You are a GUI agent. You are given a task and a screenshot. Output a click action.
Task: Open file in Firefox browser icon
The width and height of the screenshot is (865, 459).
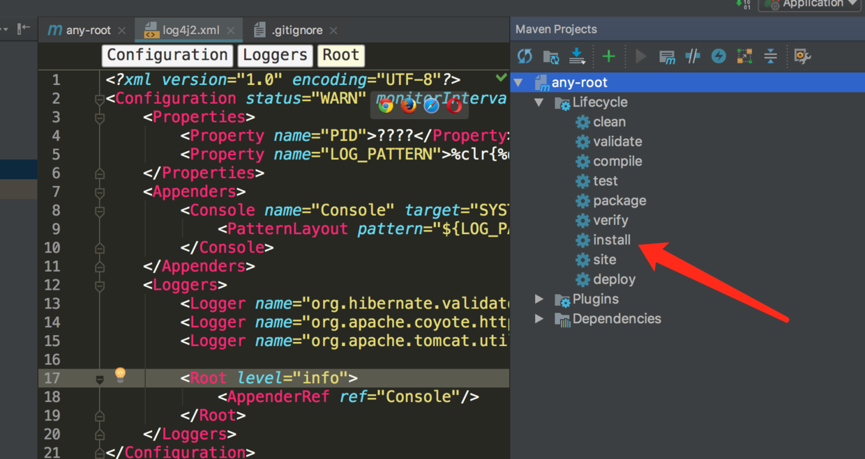tap(409, 105)
